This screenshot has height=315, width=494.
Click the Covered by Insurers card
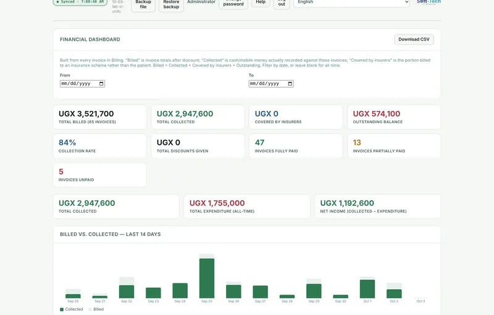(x=296, y=117)
